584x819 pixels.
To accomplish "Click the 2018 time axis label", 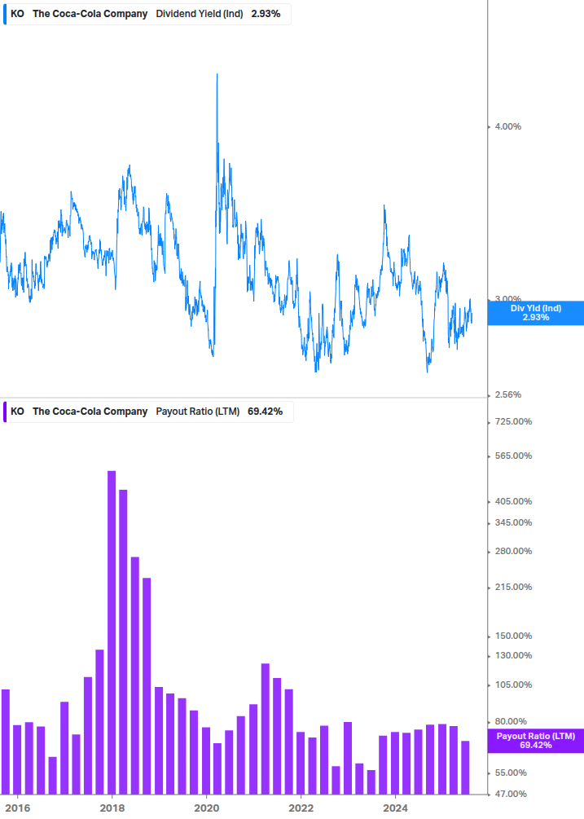I will click(112, 808).
